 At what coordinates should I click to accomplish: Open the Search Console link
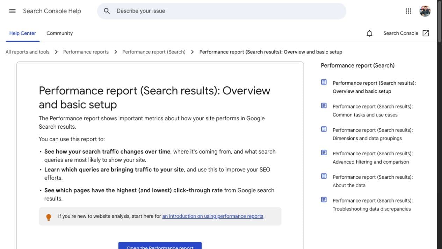pyautogui.click(x=401, y=33)
